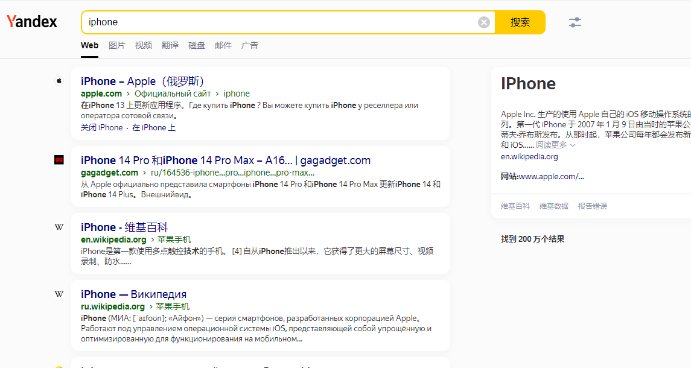
Task: Open result iPhone - 维基百科
Action: pos(124,227)
